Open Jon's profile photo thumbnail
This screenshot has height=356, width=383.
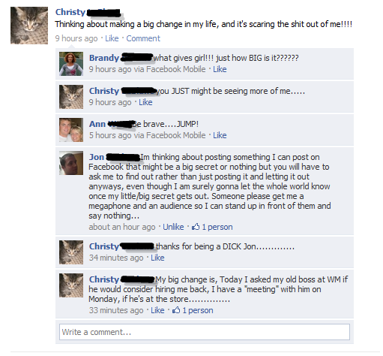tap(71, 163)
